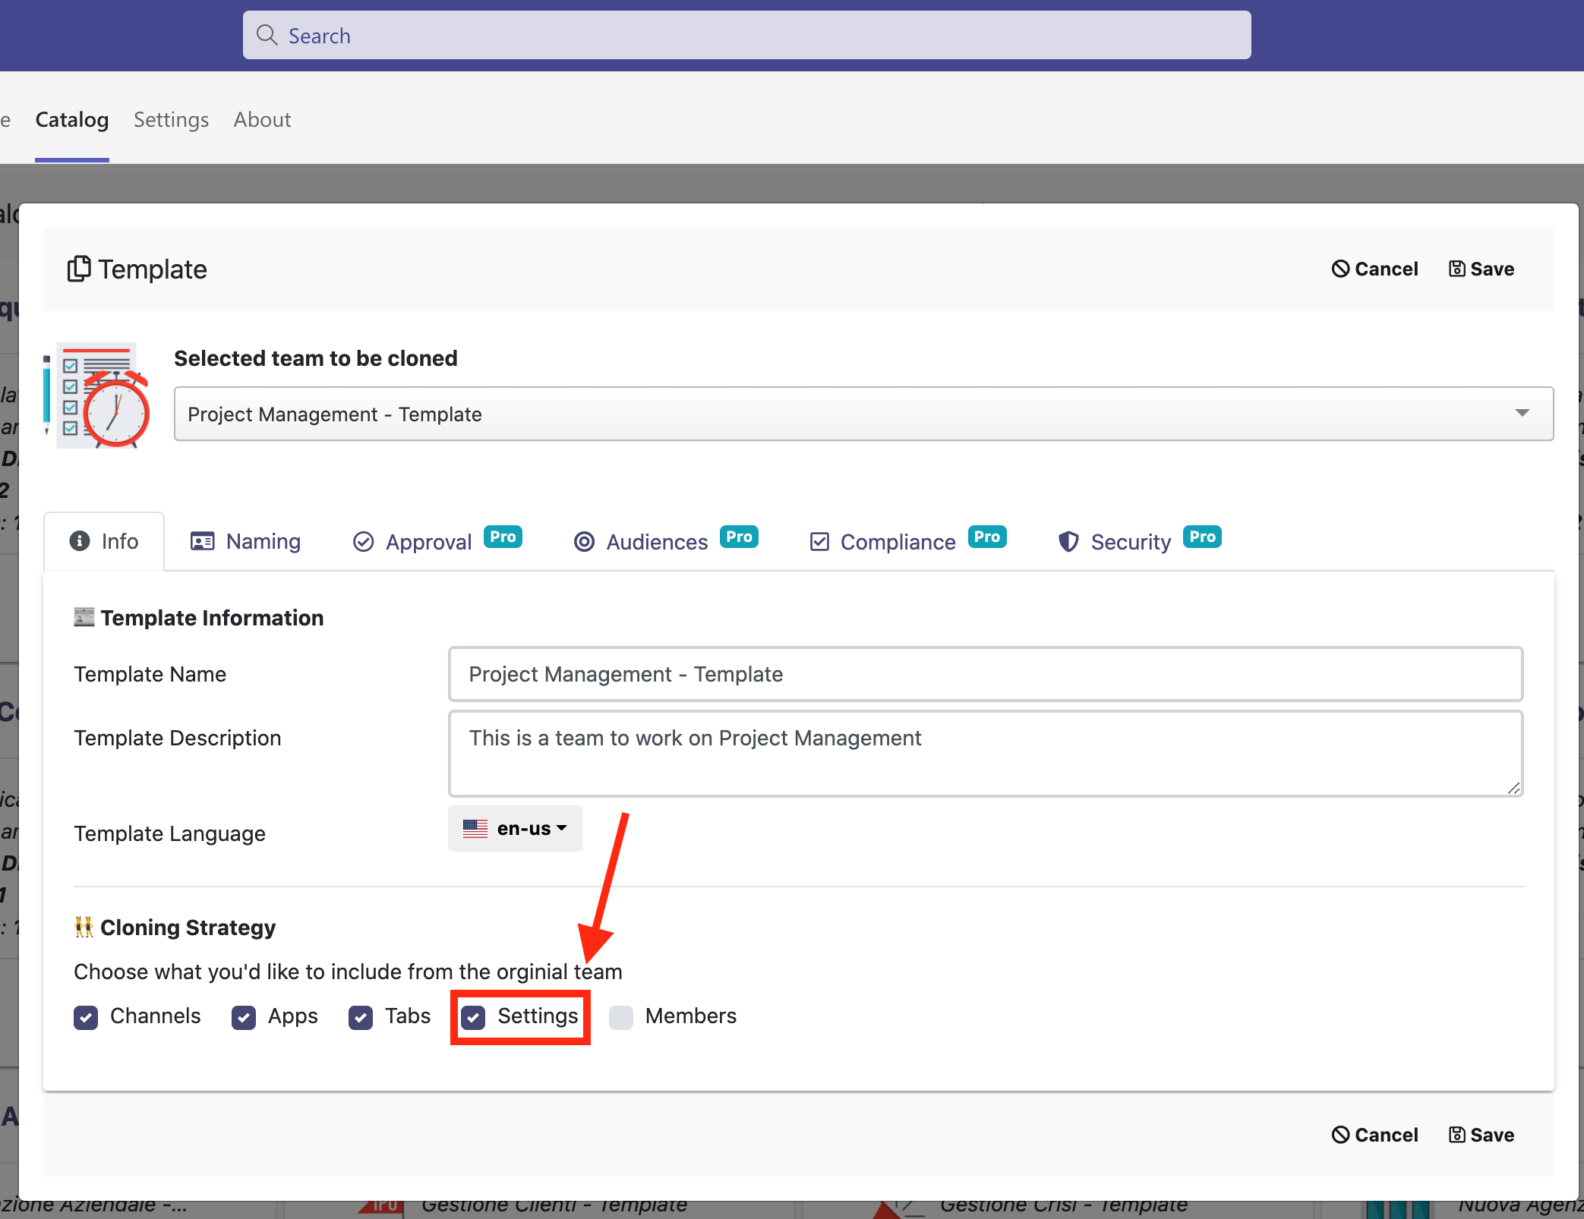Screen dimensions: 1584x1219
Task: Uncheck the Apps checkbox
Action: [244, 1017]
